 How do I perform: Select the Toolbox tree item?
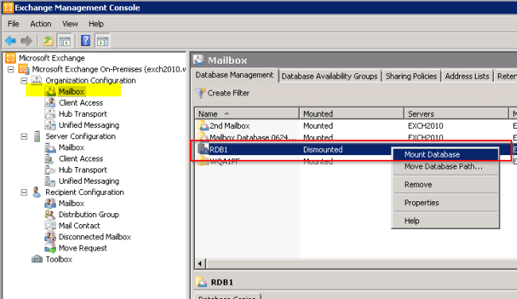[x=59, y=259]
